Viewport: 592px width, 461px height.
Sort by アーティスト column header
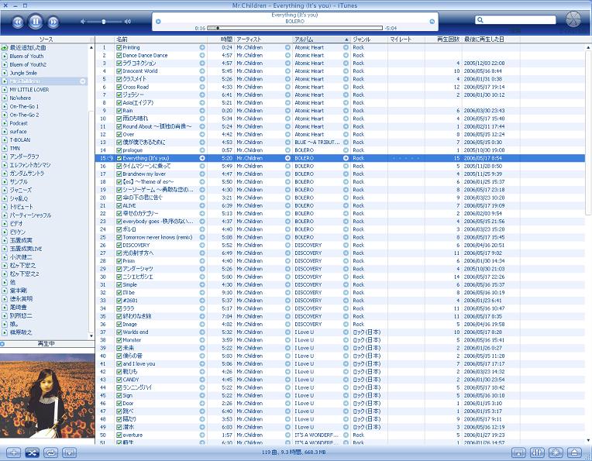click(x=263, y=40)
